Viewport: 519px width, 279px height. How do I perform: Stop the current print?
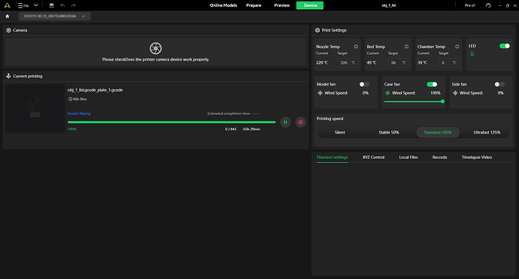301,122
